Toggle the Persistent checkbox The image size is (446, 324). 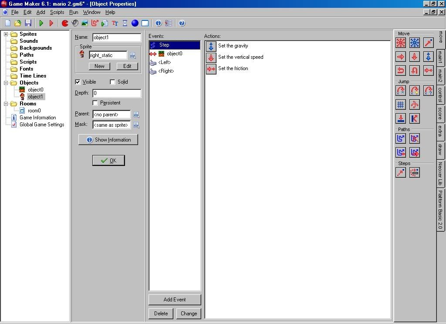95,103
